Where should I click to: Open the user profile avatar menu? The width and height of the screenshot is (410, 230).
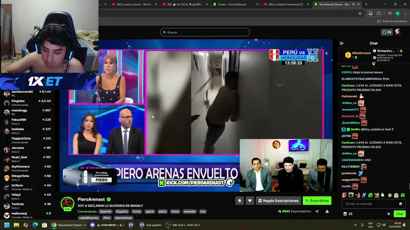398,32
